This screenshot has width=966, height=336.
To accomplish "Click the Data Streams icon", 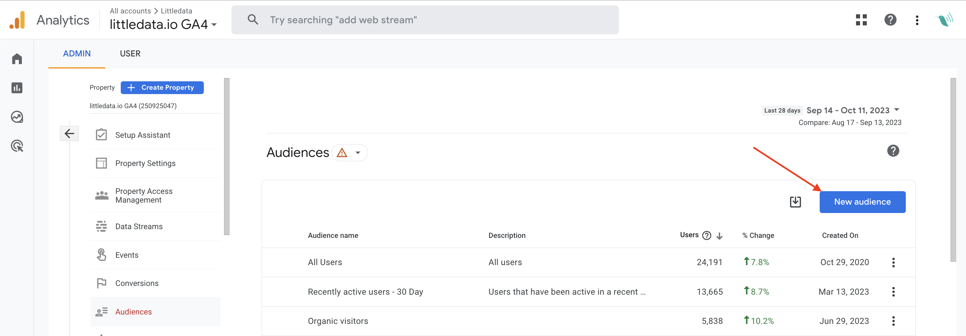I will (x=101, y=226).
